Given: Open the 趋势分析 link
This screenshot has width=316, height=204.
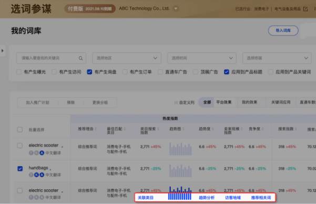Looking at the screenshot, I should pyautogui.click(x=207, y=198).
